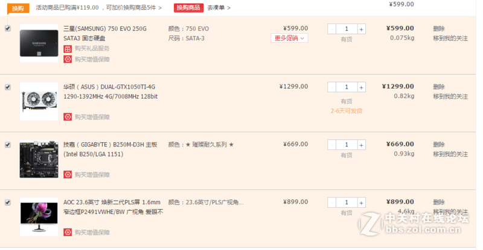Delete the GIGABYTE B250M-D3H item
This screenshot has width=483, height=250.
click(439, 144)
